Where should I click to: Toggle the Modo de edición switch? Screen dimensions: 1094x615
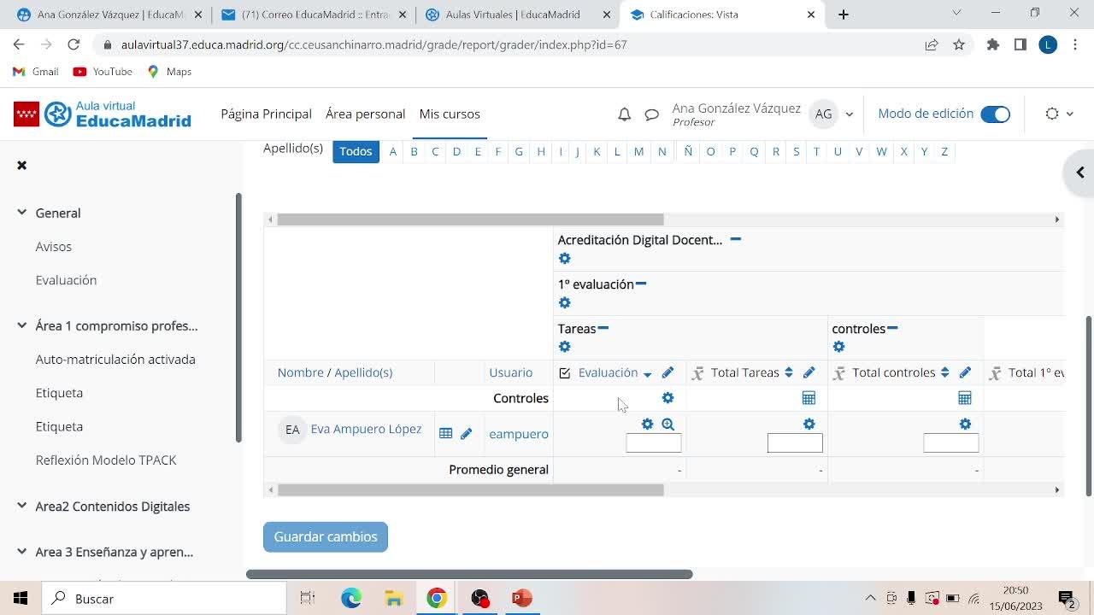[x=996, y=114]
